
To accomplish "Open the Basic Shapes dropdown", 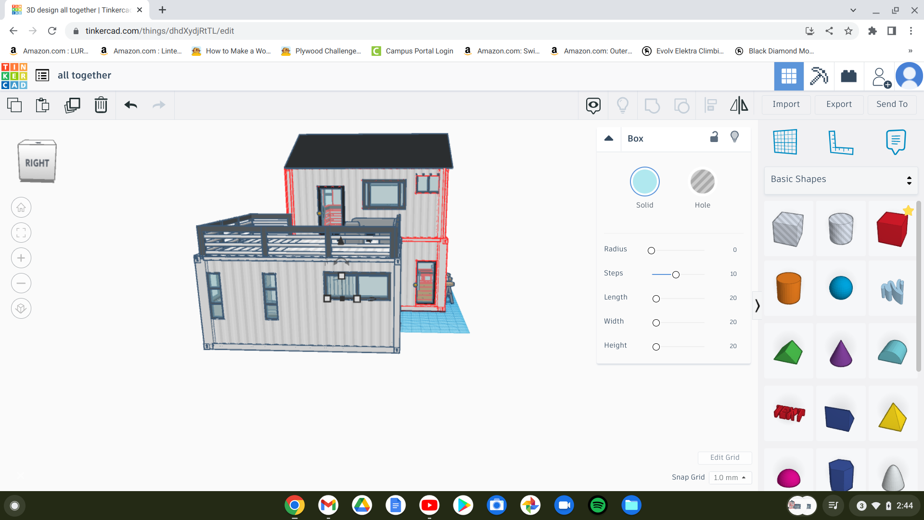I will pos(840,179).
